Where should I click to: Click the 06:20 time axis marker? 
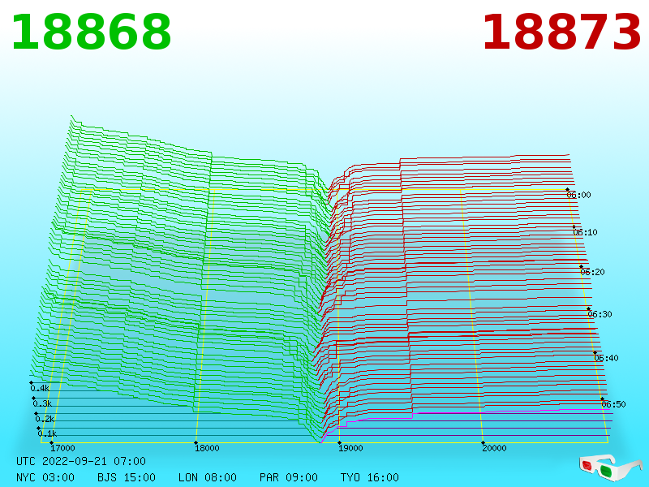tap(592, 272)
